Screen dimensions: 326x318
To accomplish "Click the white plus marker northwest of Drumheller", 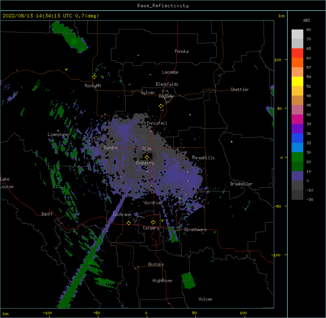I will [231, 142].
